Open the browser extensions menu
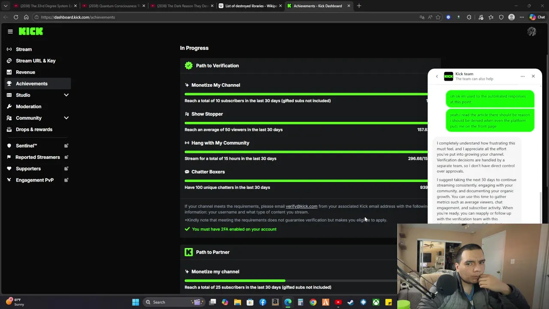549x309 pixels. pyautogui.click(x=469, y=17)
